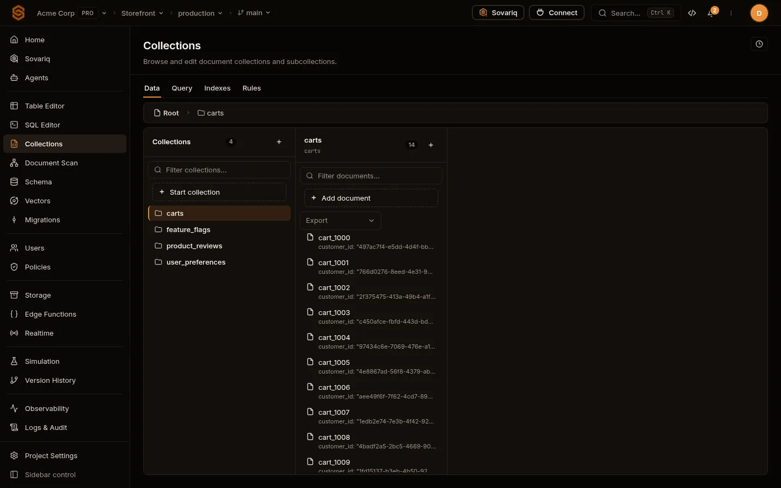Toggle Sidebar control

tap(65, 474)
